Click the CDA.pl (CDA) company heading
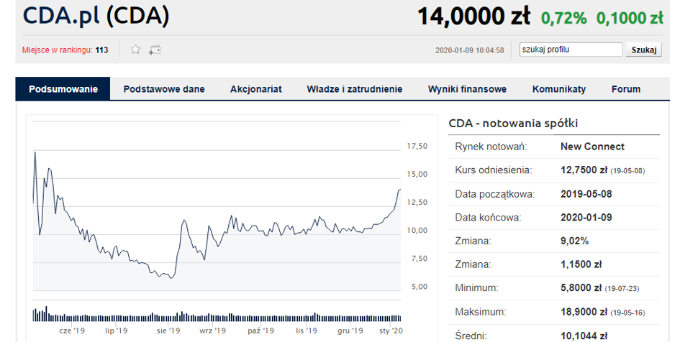This screenshot has width=680, height=342. [x=96, y=17]
